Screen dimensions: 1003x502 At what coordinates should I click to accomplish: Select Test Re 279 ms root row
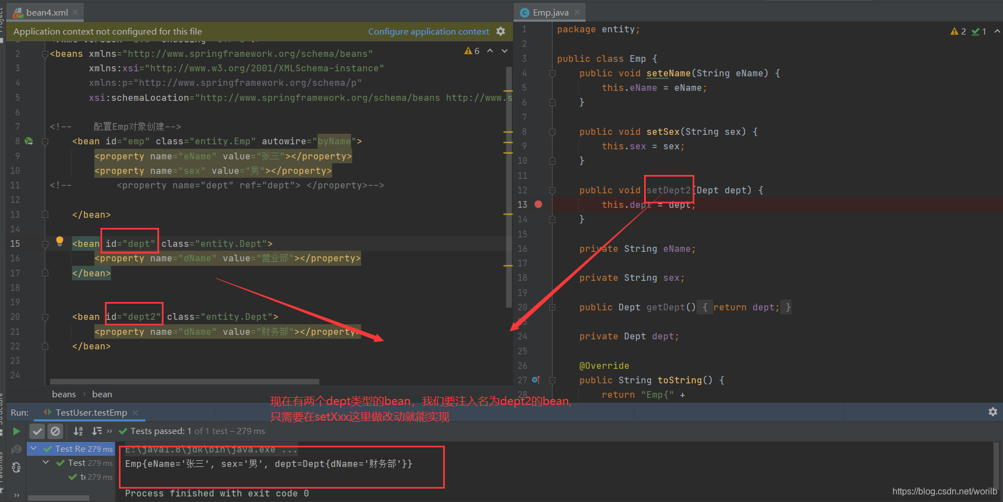coord(71,449)
